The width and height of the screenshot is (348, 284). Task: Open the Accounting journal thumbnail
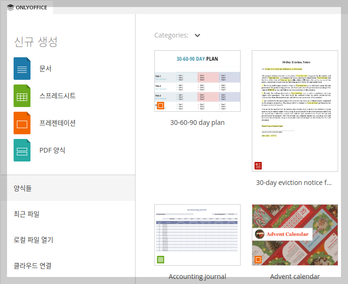[x=197, y=235]
